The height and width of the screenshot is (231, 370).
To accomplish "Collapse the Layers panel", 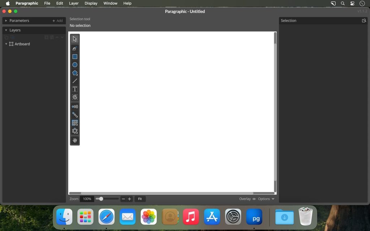I will (6, 30).
